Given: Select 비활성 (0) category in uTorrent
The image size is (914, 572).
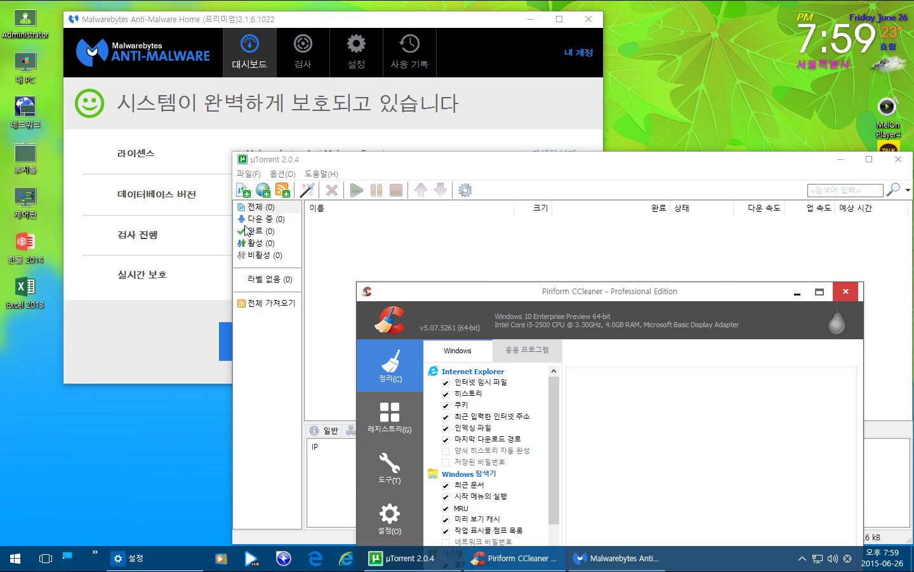Looking at the screenshot, I should coord(260,256).
